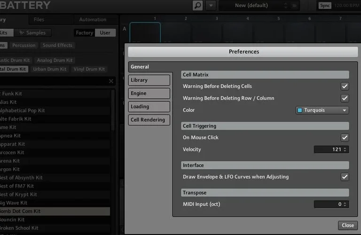Open the Engine preferences tab
This screenshot has height=235, width=361.
click(149, 94)
